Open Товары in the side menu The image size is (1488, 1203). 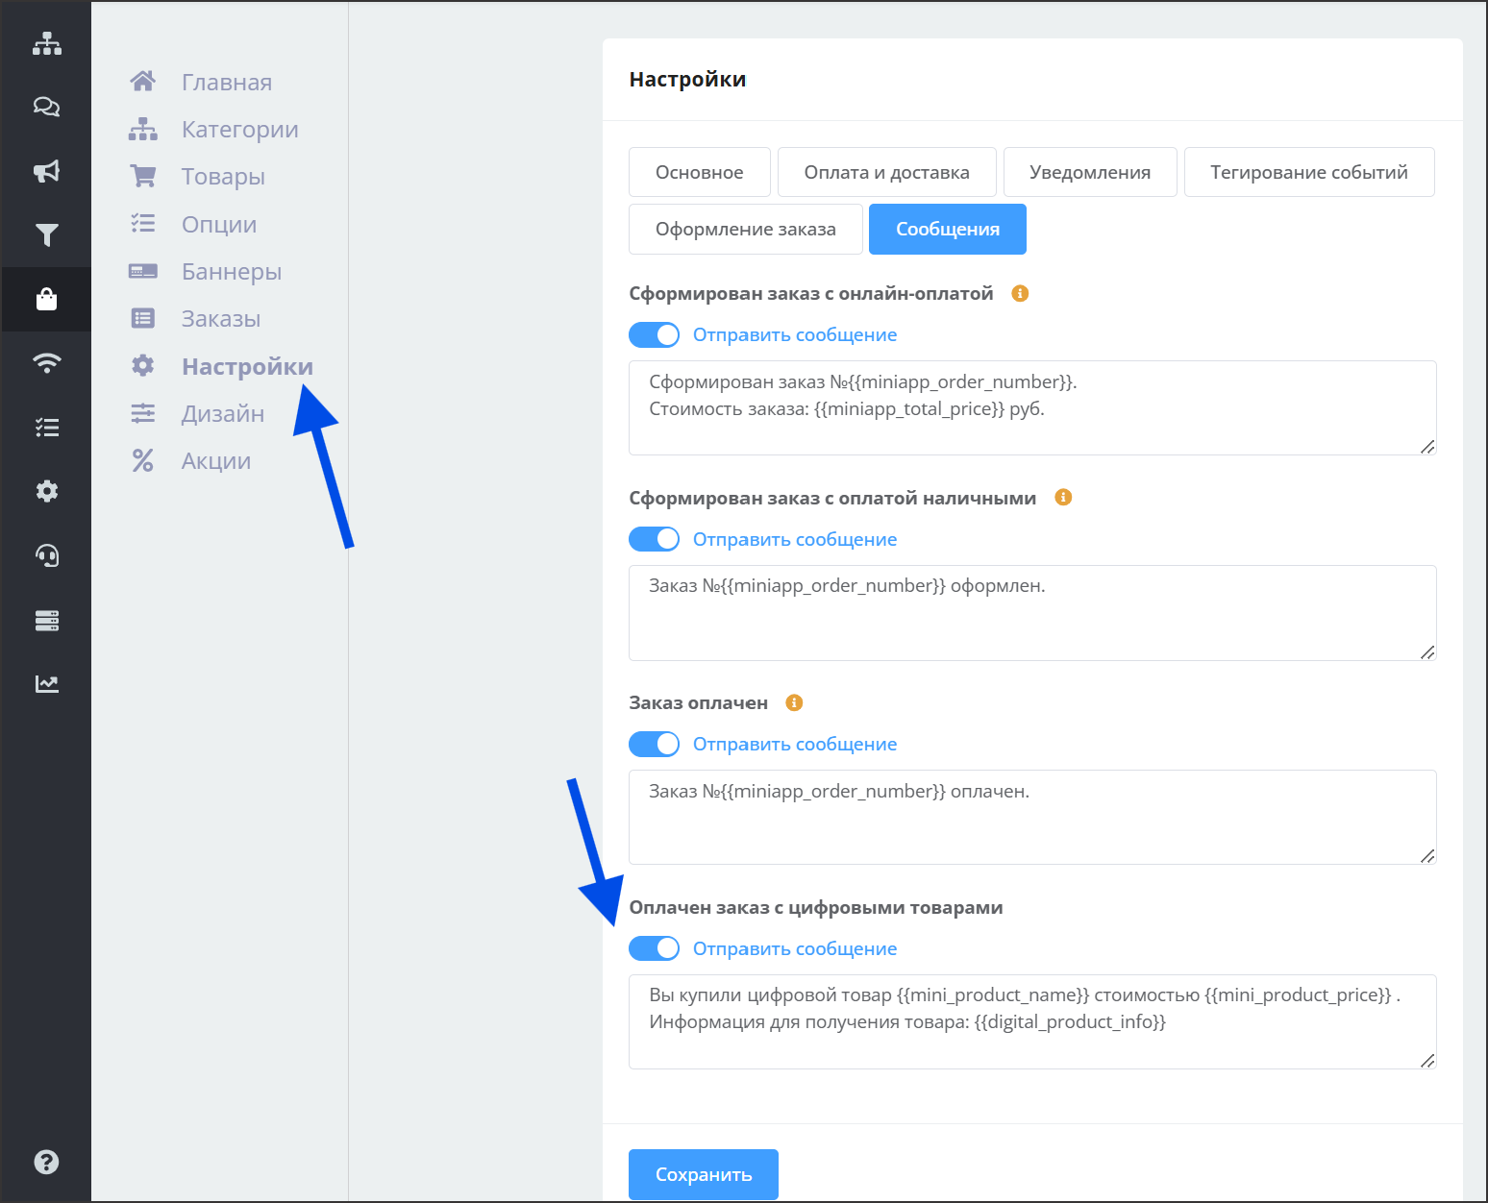tap(223, 177)
